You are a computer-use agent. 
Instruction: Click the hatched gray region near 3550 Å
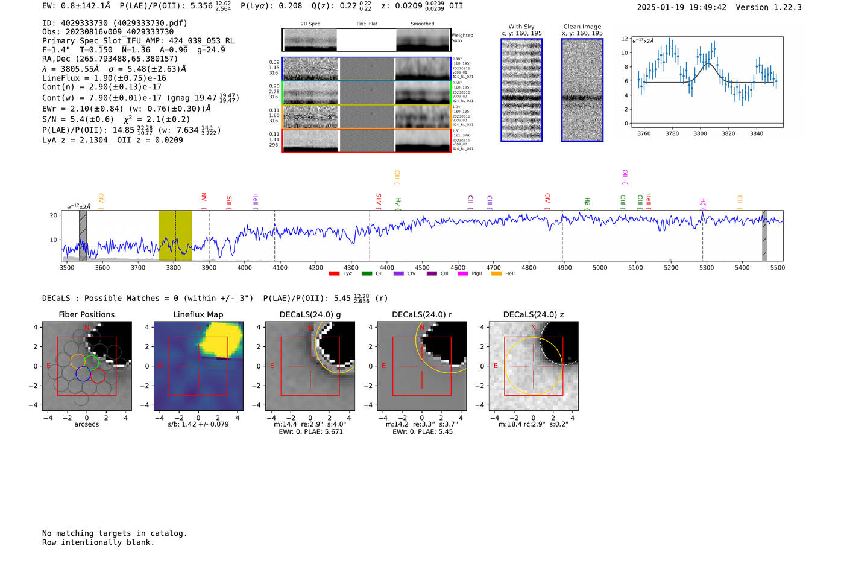pyautogui.click(x=83, y=235)
